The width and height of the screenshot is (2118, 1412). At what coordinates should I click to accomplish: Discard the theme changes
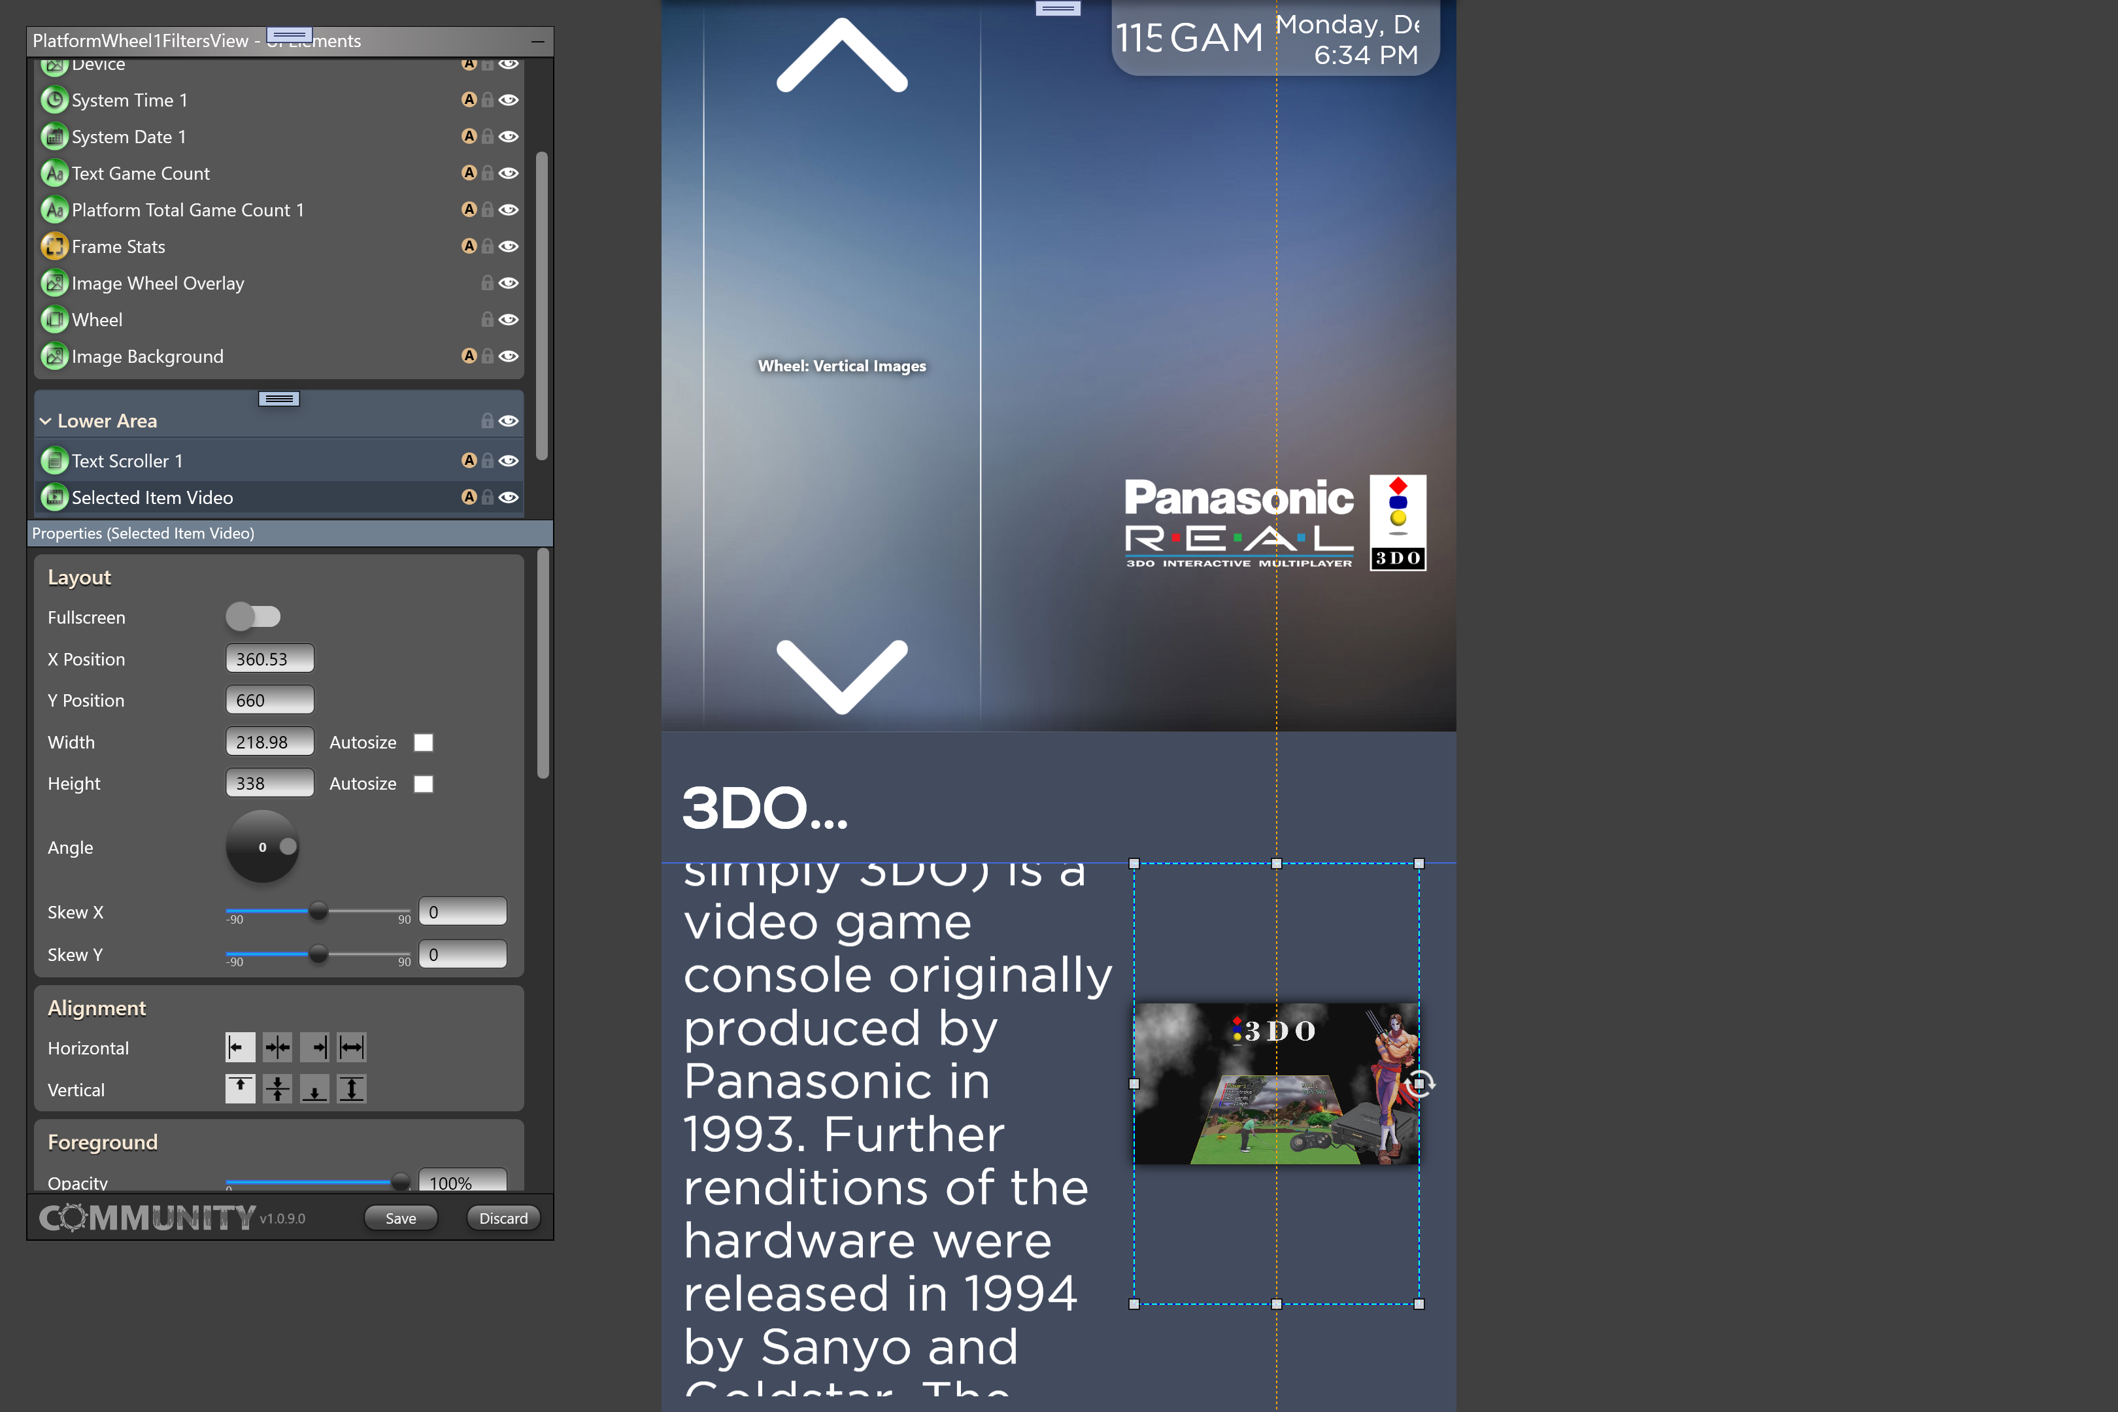click(503, 1217)
